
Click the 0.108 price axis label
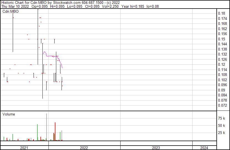pyautogui.click(x=222, y=75)
